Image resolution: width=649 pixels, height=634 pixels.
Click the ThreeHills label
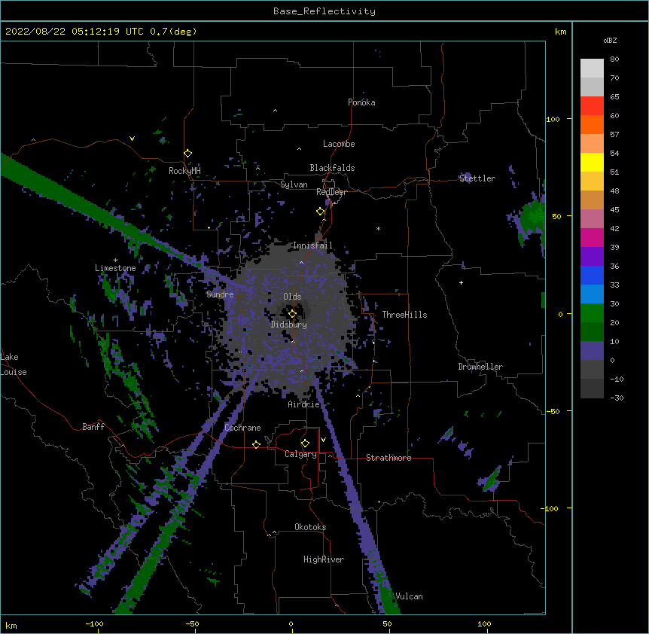[x=404, y=315]
